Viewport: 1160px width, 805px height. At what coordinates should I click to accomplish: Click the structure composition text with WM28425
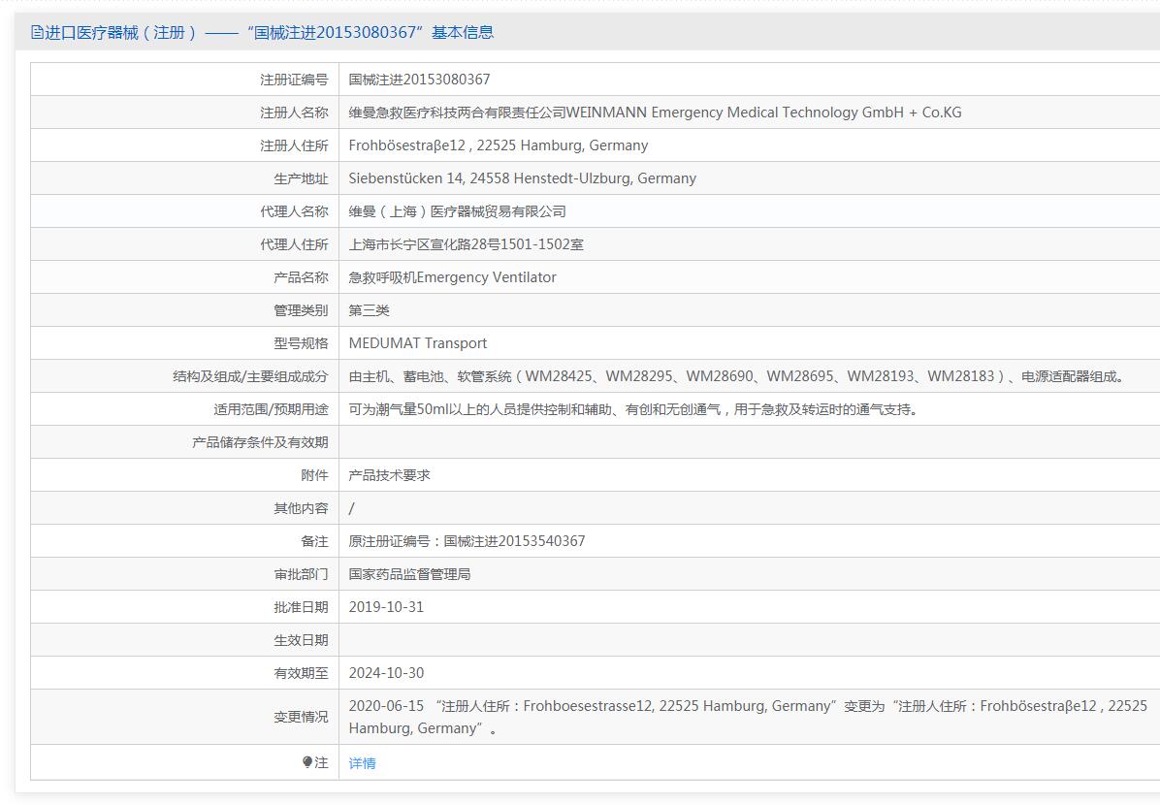738,376
